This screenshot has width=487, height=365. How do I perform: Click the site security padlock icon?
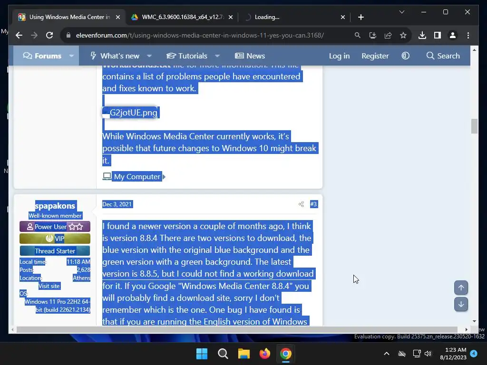click(x=68, y=35)
